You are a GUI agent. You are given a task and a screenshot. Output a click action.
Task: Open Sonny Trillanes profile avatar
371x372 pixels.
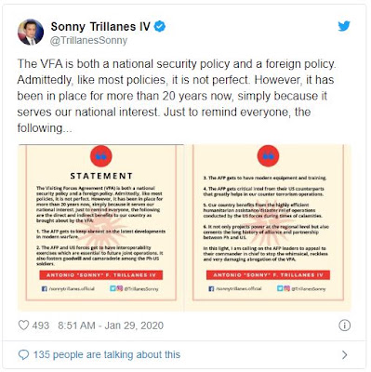(31, 32)
